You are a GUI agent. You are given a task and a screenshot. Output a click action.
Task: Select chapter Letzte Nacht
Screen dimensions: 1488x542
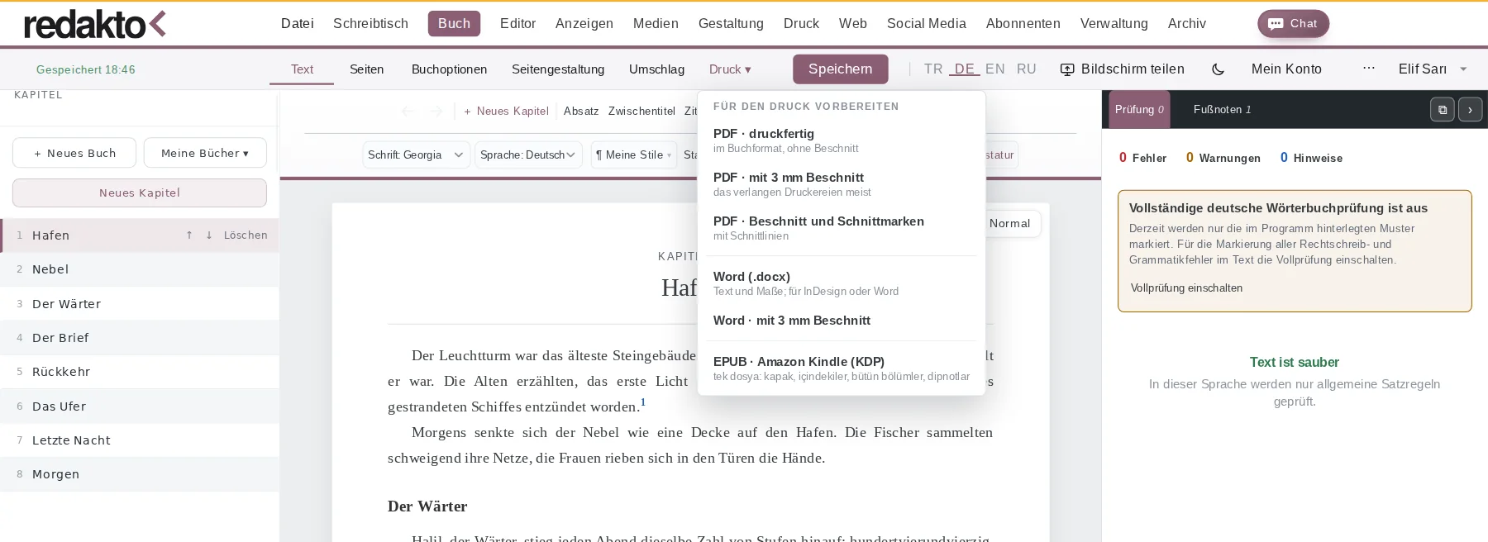(139, 440)
